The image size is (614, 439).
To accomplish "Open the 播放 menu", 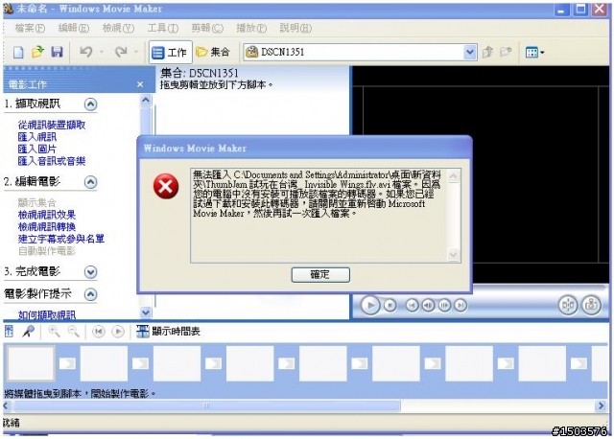I will point(251,28).
